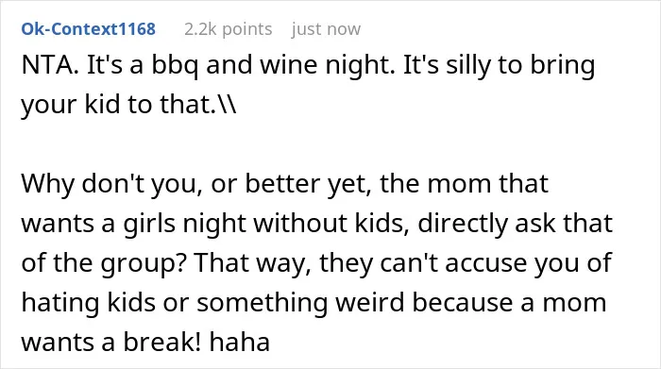Open the Ok-Context1168 user profile link
661x369 pixels.
coord(89,29)
